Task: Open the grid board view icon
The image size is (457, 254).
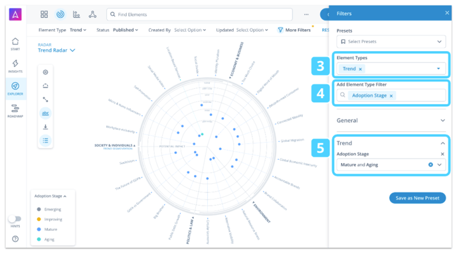Action: [x=44, y=14]
